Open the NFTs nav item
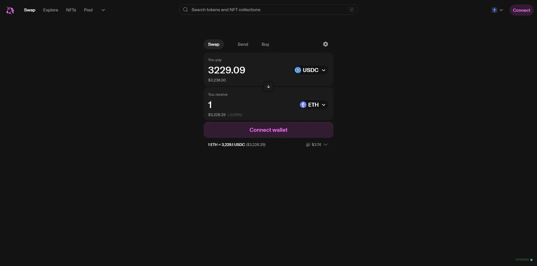The width and height of the screenshot is (537, 266). (71, 10)
